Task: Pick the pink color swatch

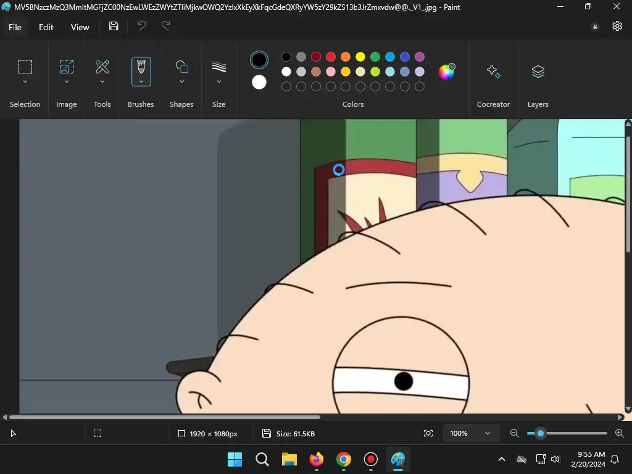Action: point(331,72)
